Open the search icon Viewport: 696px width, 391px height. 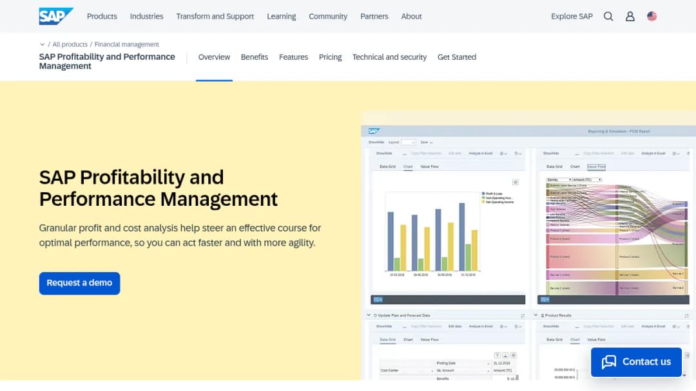(608, 16)
